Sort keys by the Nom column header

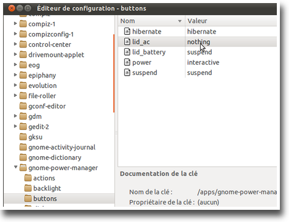click(151, 21)
